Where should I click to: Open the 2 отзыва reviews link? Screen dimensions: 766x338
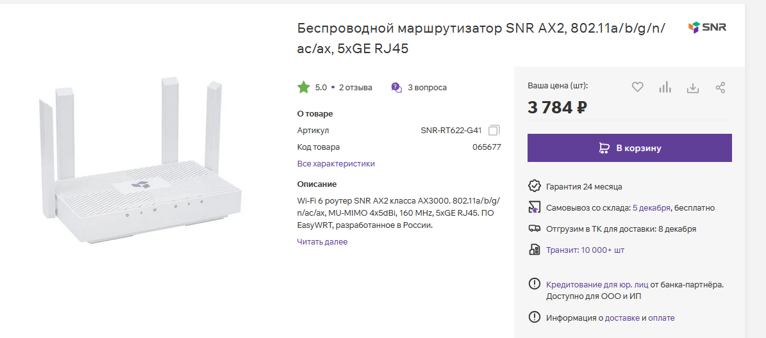tap(355, 87)
